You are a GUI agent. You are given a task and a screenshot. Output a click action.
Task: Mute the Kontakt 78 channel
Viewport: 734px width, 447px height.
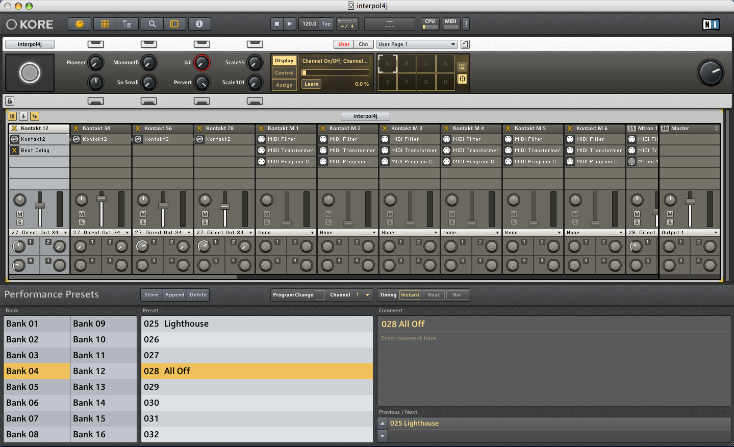pyautogui.click(x=205, y=214)
